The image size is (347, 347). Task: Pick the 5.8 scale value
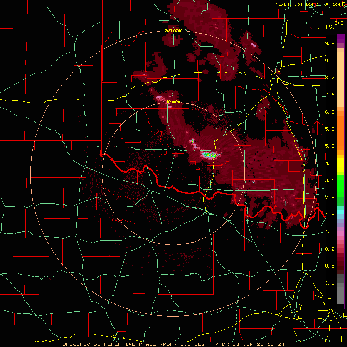click(x=330, y=129)
